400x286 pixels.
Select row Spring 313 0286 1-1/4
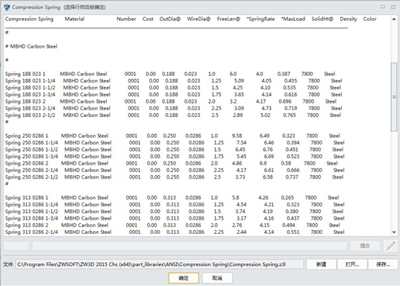175,205
